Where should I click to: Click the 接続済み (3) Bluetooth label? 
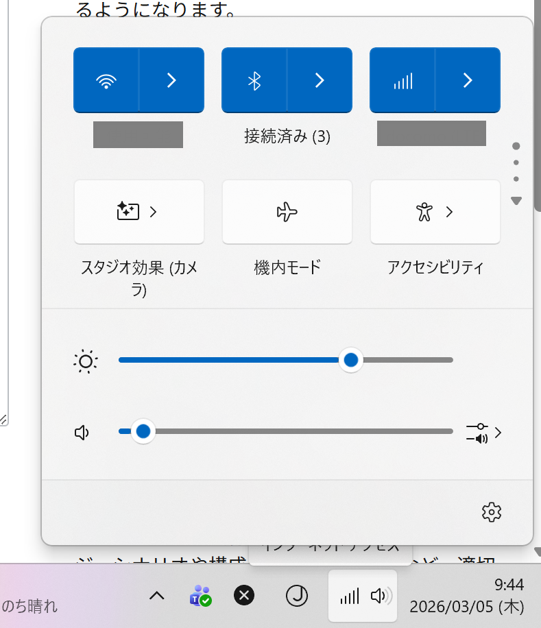287,136
